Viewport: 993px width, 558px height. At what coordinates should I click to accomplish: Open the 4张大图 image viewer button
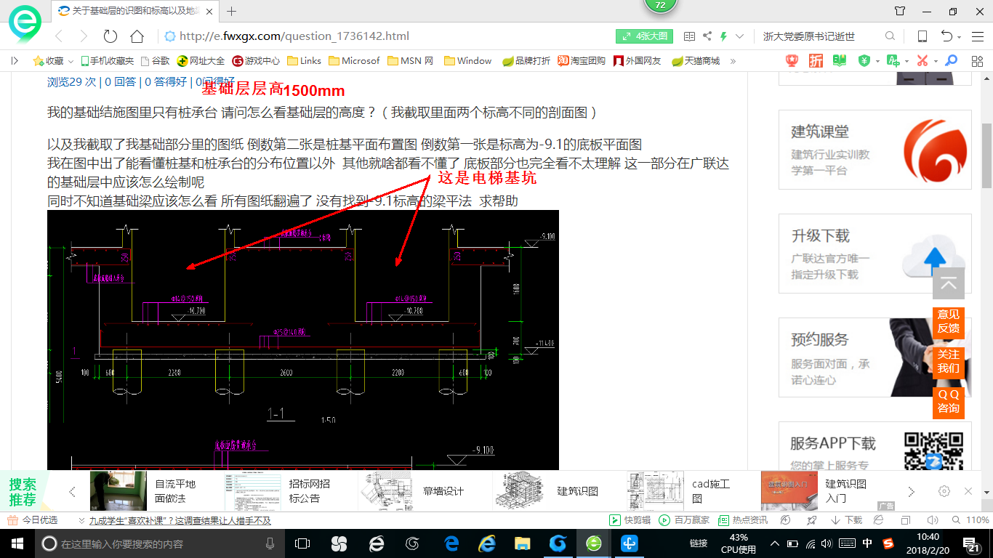point(644,36)
